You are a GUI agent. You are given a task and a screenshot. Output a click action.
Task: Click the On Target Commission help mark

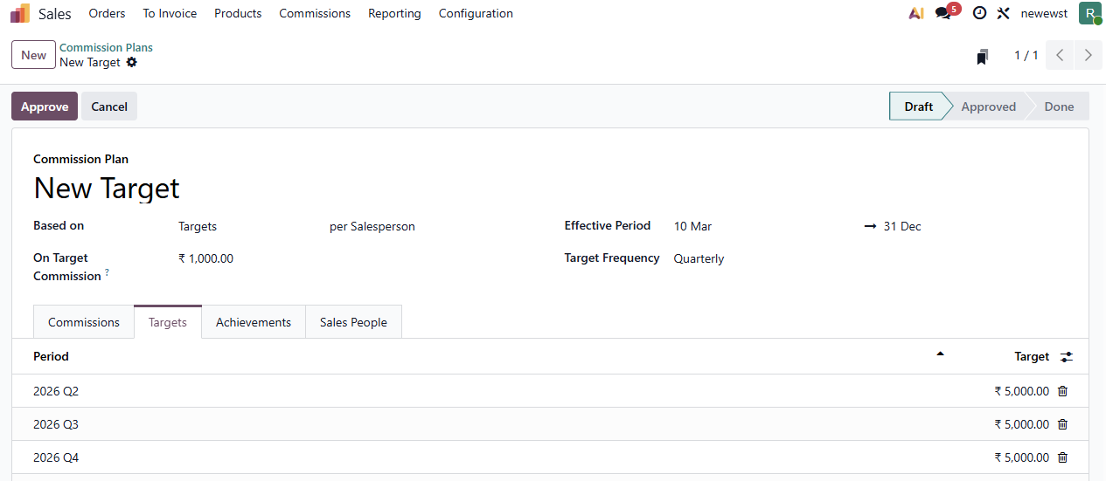[x=107, y=272]
